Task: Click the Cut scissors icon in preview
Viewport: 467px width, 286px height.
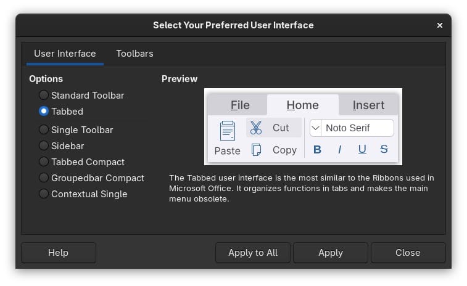Action: point(256,128)
